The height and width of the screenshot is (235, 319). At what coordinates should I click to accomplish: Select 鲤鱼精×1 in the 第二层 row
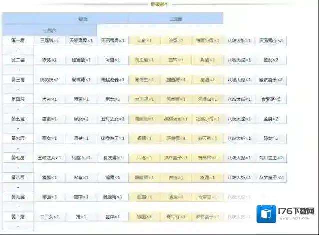pyautogui.click(x=81, y=60)
